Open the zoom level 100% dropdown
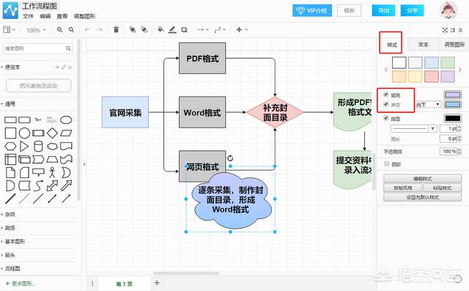Screen dimensions: 469x291 point(36,30)
